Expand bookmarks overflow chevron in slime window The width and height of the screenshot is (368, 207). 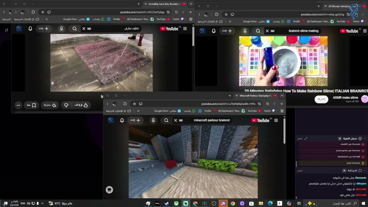[230, 22]
